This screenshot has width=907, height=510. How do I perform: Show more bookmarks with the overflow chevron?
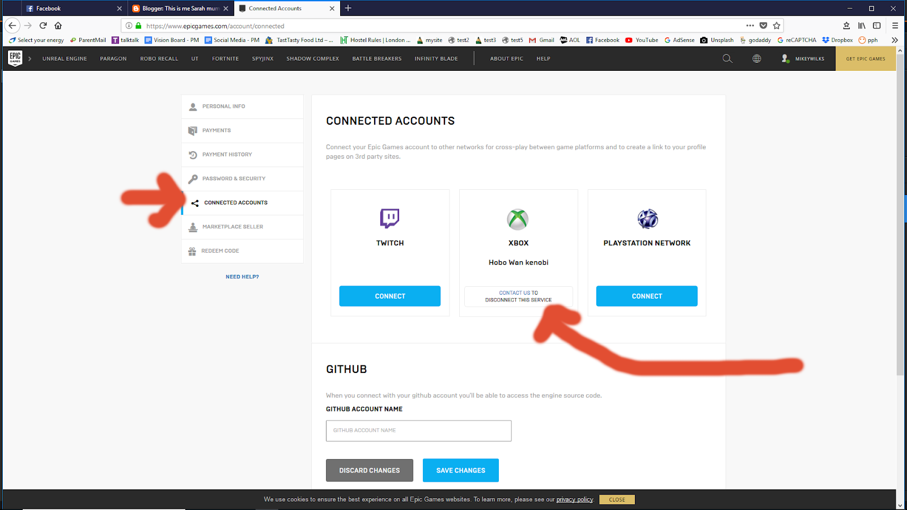pyautogui.click(x=895, y=40)
